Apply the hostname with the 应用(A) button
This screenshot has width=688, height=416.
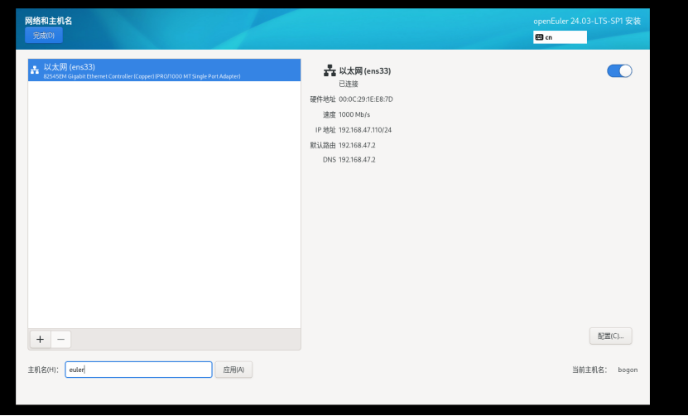point(233,370)
